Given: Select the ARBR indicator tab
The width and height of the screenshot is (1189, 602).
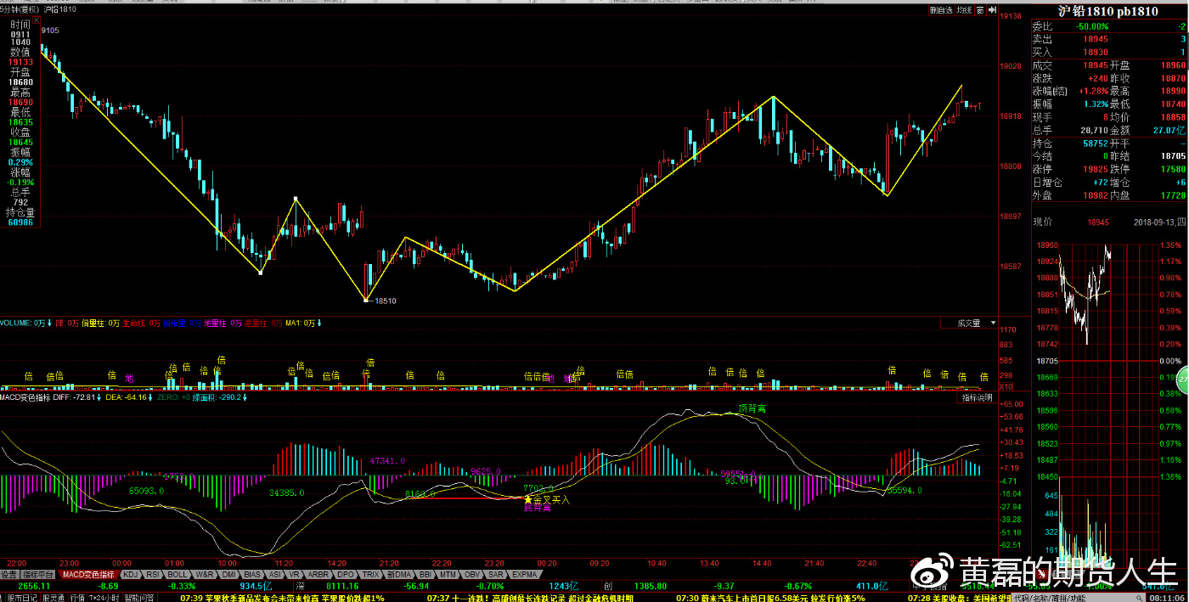Looking at the screenshot, I should coord(319,575).
